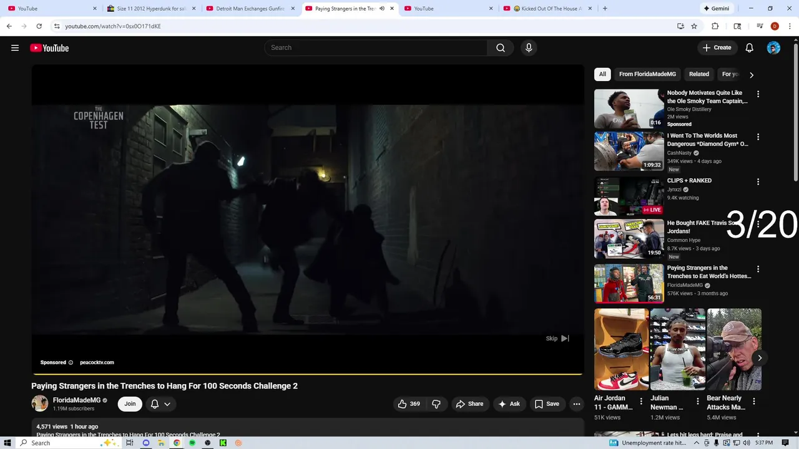
Task: Open File Explorer from taskbar
Action: [x=161, y=443]
